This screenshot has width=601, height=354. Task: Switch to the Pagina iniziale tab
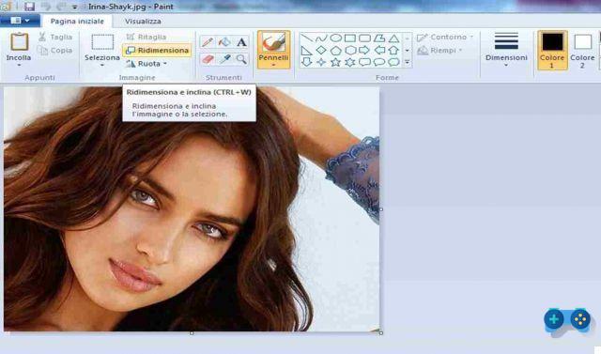coord(77,21)
